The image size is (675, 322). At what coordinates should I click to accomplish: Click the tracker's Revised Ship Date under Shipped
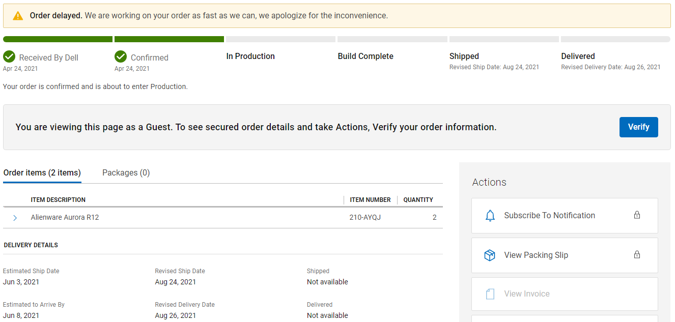[494, 67]
